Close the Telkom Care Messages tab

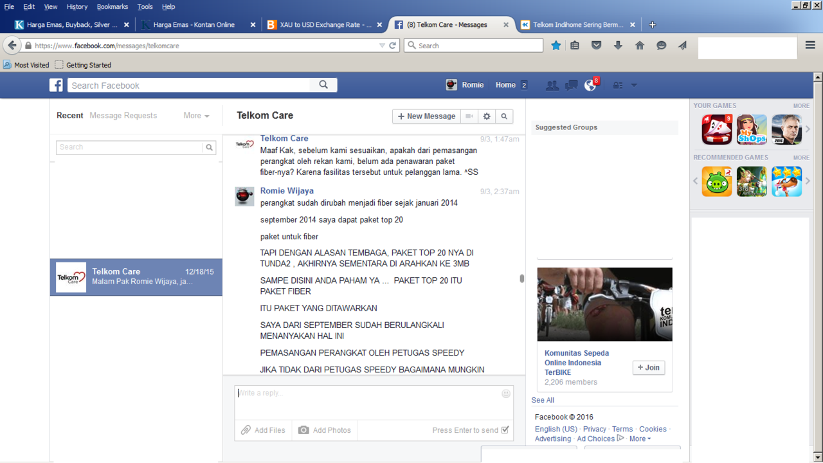pyautogui.click(x=506, y=25)
